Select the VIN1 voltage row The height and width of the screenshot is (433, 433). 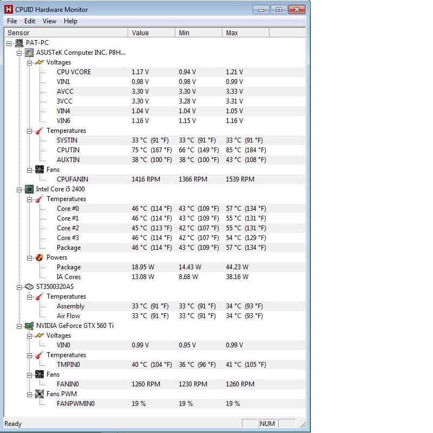point(181,82)
